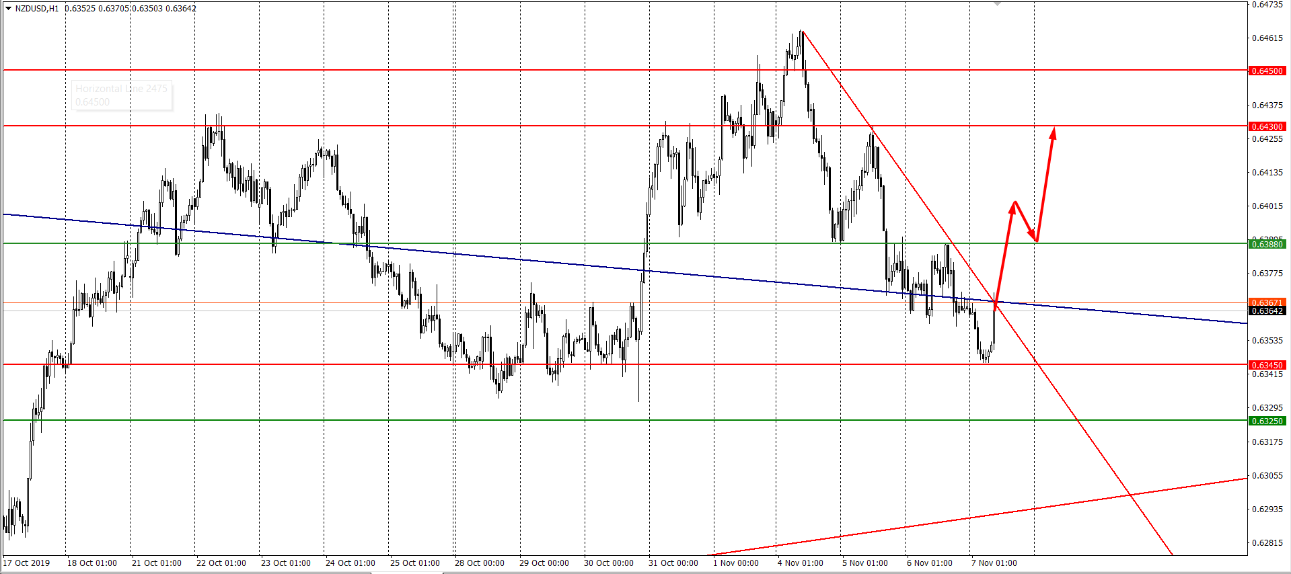Click the OHLC values in chart header
The image size is (1291, 574).
131,9
